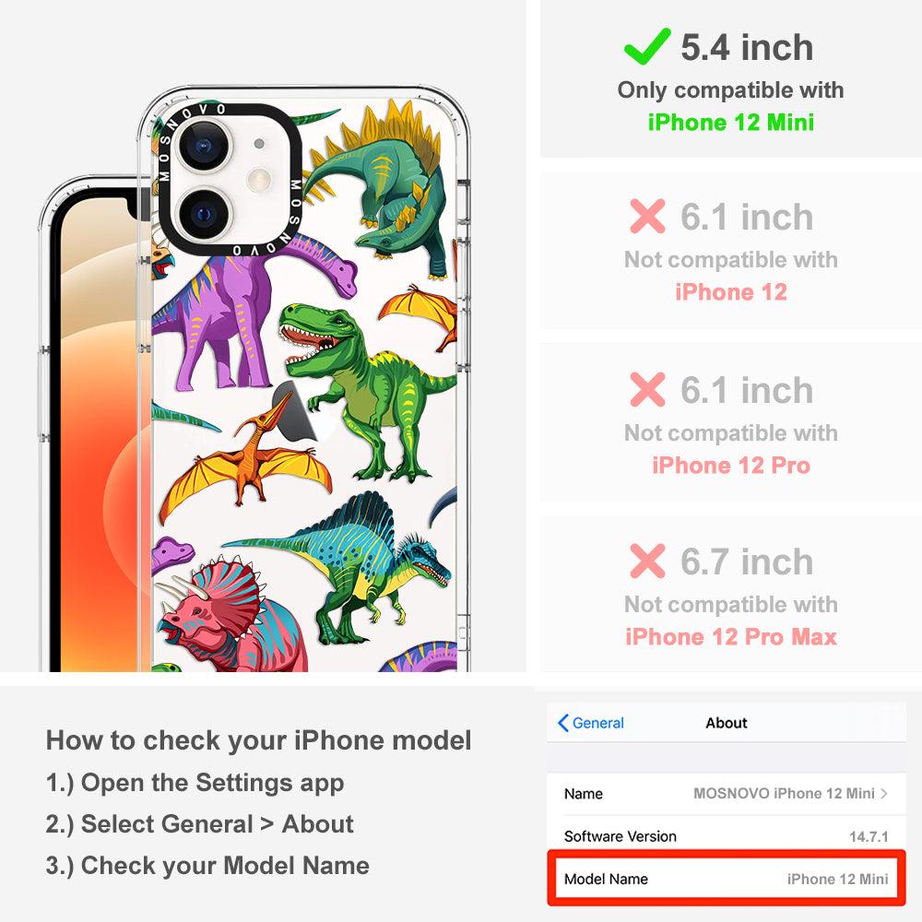This screenshot has width=922, height=922.
Task: Click the iPhone 12 Pro Max label
Action: [x=731, y=637]
